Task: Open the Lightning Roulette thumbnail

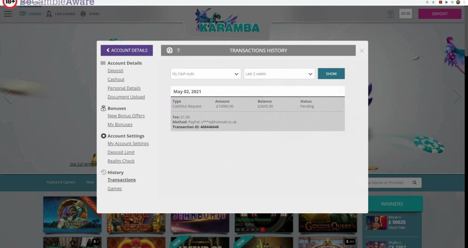Action: 264,222
